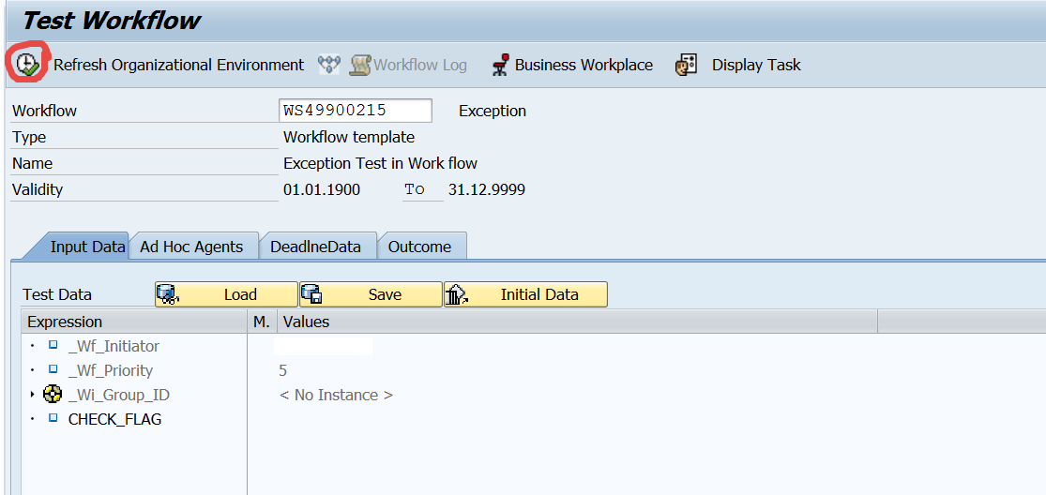
Task: Click the < No Instance > value
Action: click(x=336, y=395)
